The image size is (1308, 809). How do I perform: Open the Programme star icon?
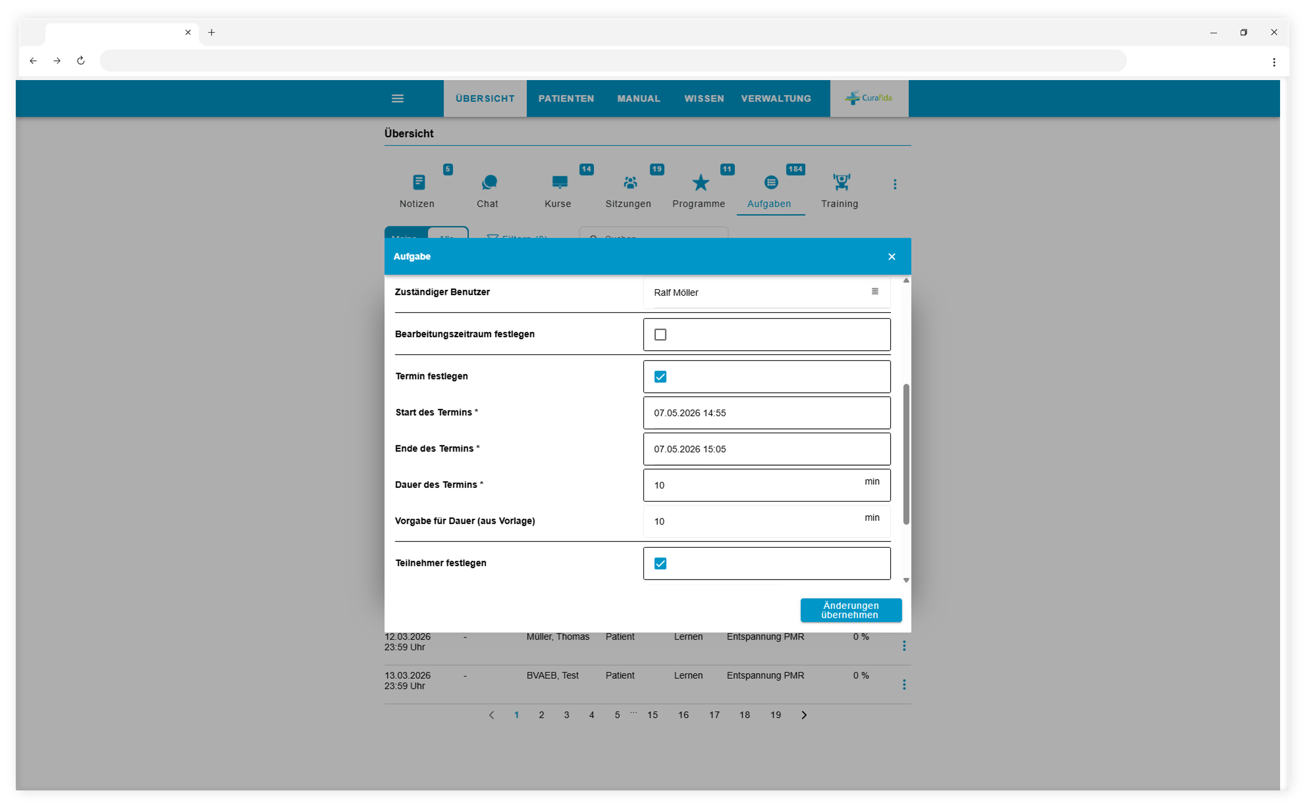(x=700, y=182)
